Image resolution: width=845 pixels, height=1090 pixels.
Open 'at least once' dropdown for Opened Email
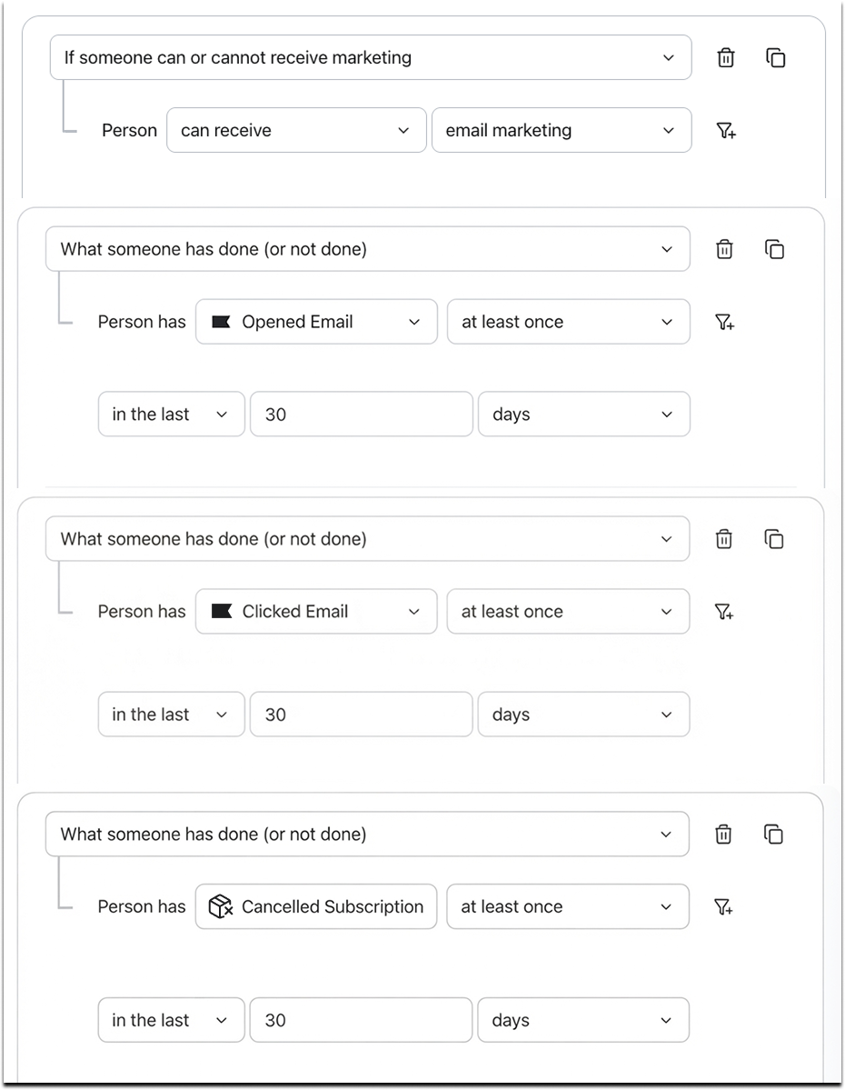click(569, 322)
